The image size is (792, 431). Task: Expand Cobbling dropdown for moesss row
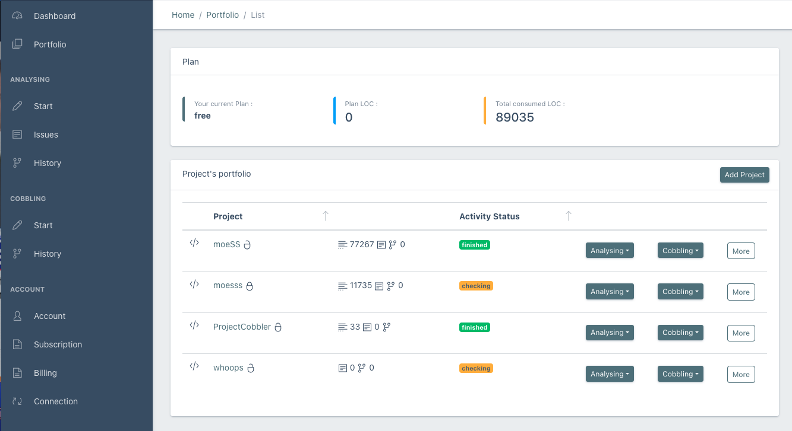(680, 292)
